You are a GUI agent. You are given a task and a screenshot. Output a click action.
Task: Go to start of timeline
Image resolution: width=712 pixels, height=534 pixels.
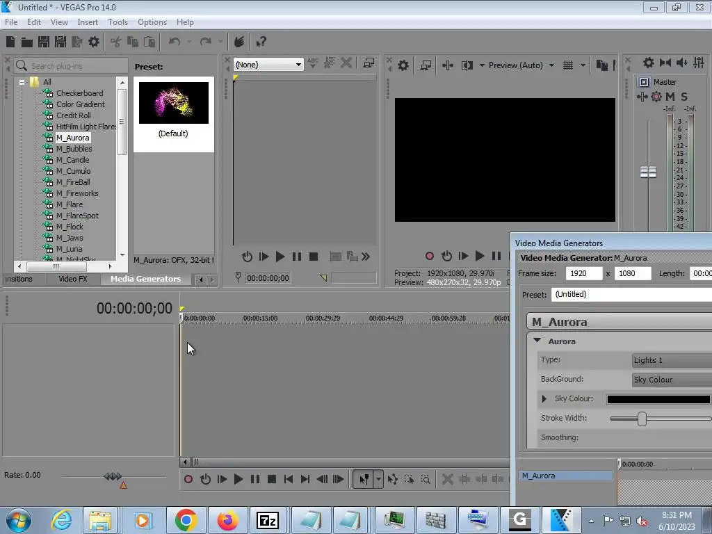(289, 479)
